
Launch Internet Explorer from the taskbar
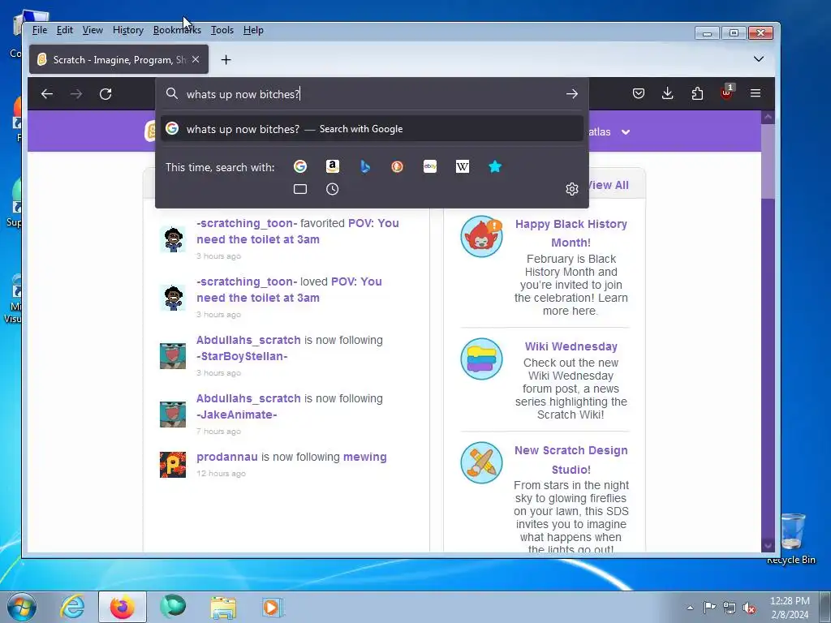(72, 607)
